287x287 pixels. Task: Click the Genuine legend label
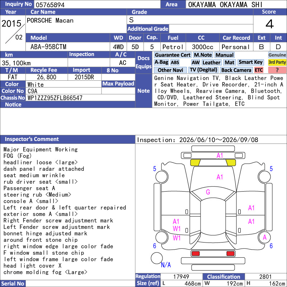(x=277, y=55)
